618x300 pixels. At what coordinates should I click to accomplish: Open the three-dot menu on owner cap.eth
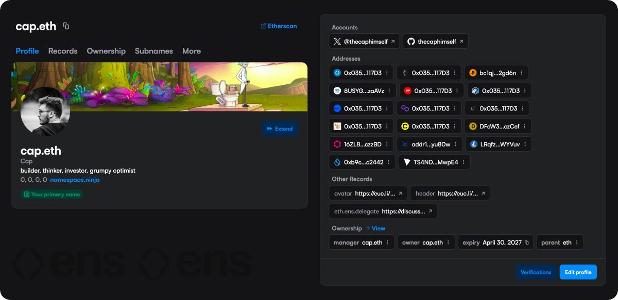(448, 242)
